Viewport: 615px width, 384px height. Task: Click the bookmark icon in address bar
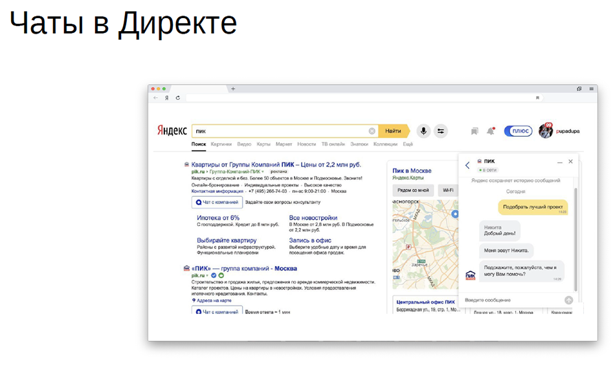(x=537, y=98)
